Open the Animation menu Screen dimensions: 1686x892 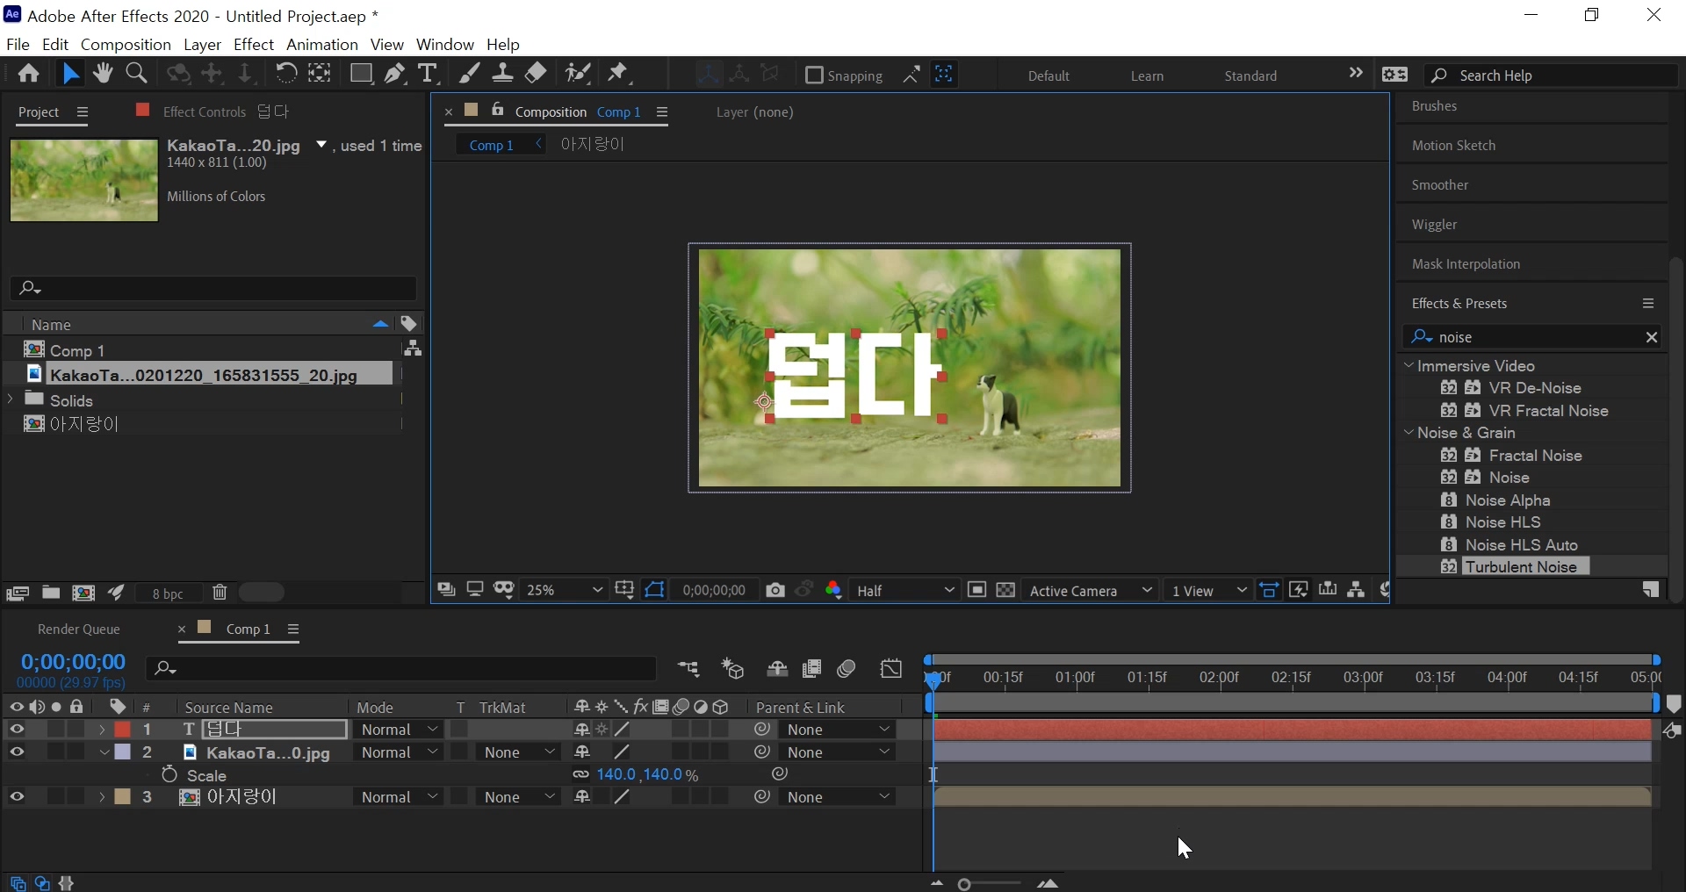(x=322, y=44)
